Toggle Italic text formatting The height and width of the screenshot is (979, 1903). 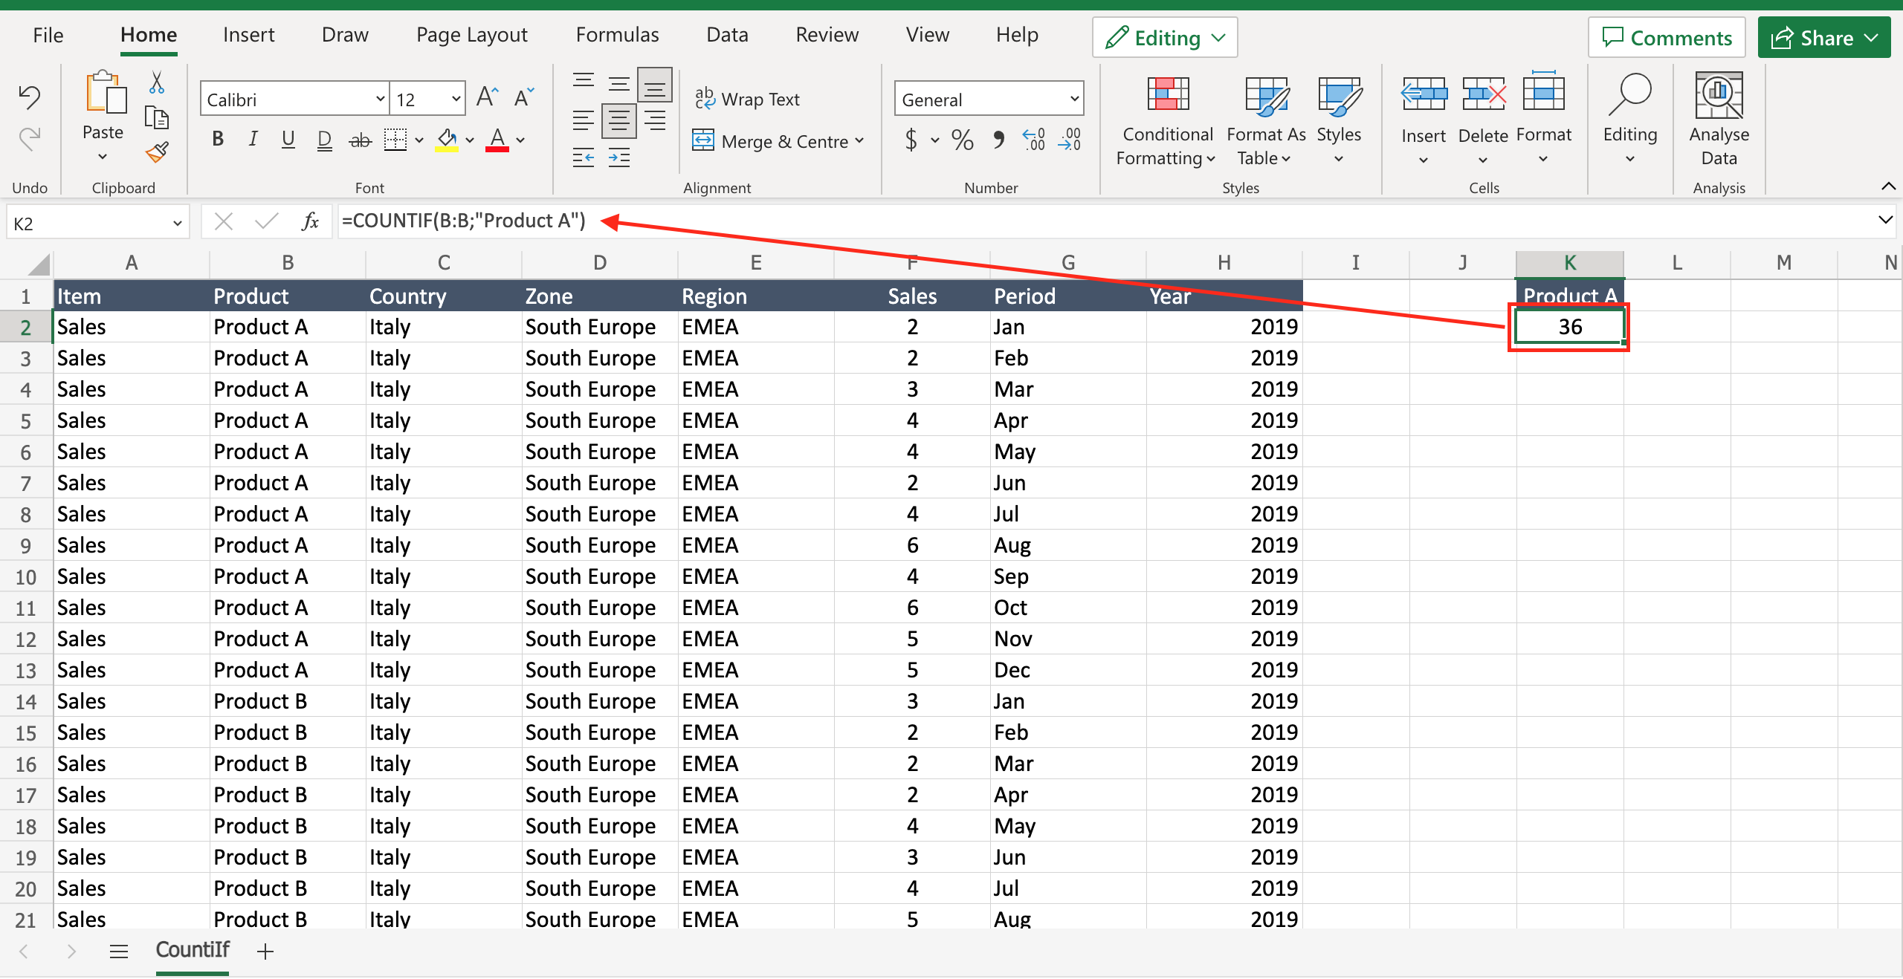[250, 137]
